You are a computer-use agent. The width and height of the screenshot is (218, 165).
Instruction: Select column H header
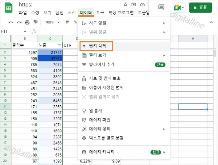[x=193, y=39]
